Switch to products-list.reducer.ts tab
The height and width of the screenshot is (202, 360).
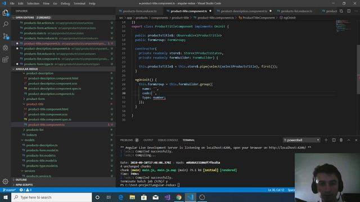pyautogui.click(x=296, y=11)
